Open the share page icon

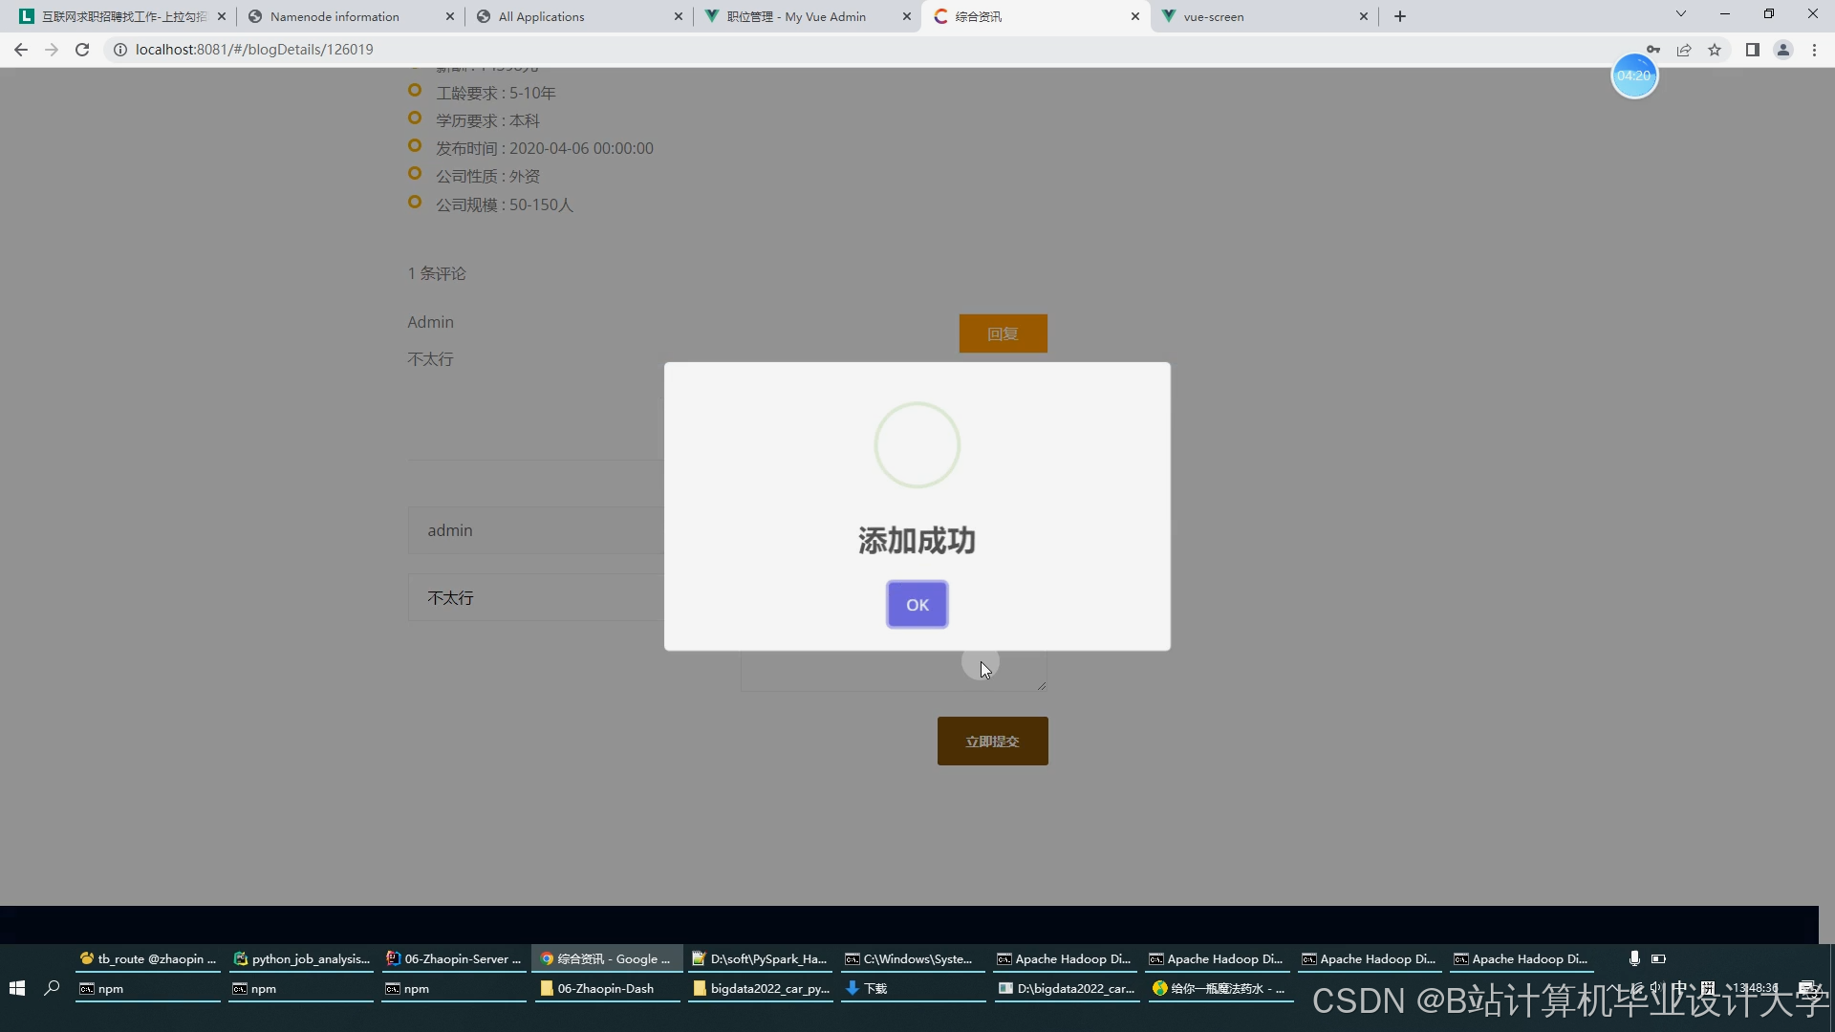(x=1684, y=50)
